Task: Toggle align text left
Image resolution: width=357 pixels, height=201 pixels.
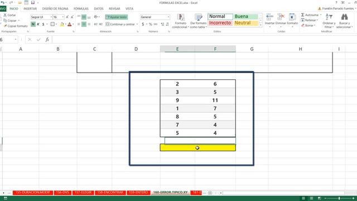Action: pos(79,24)
